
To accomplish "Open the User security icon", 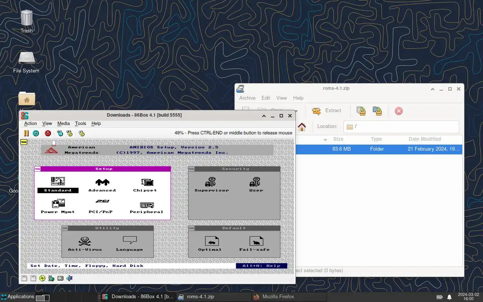I will (256, 185).
